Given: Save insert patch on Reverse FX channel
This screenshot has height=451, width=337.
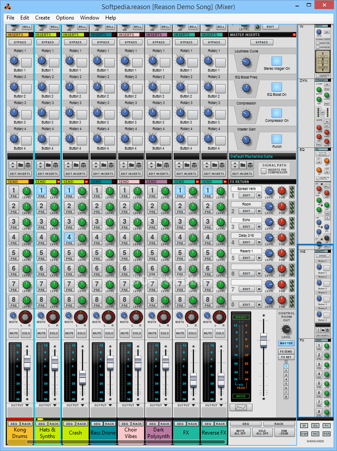Looking at the screenshot, I should click(x=222, y=165).
